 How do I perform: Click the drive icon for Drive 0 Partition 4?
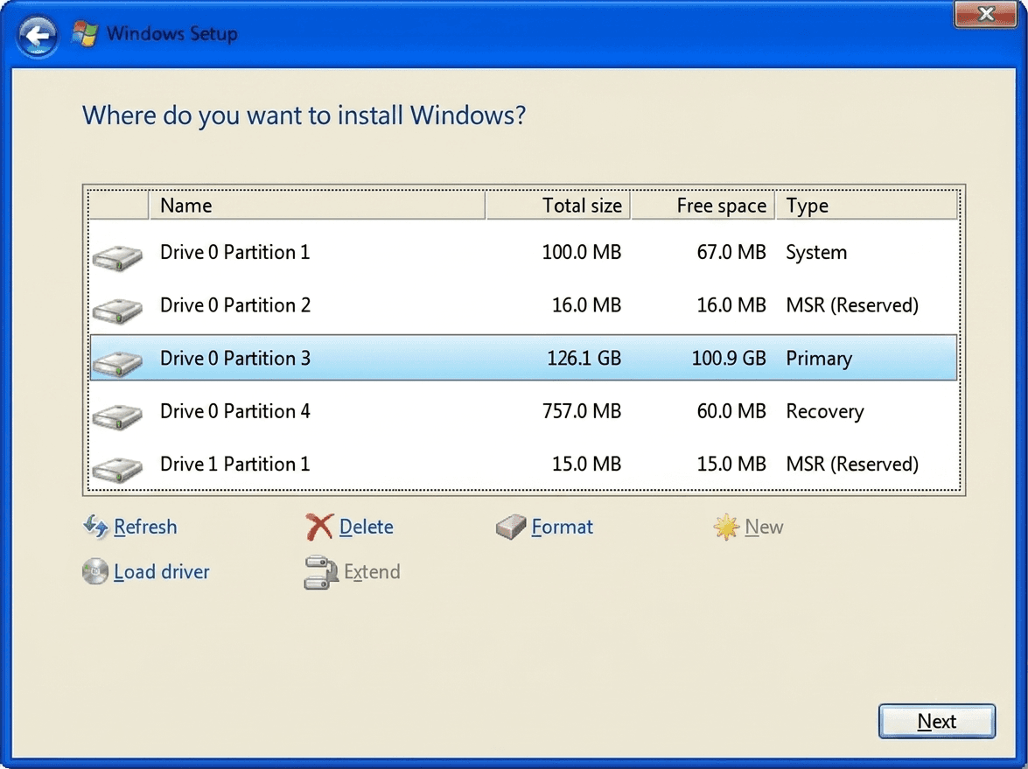pos(117,416)
